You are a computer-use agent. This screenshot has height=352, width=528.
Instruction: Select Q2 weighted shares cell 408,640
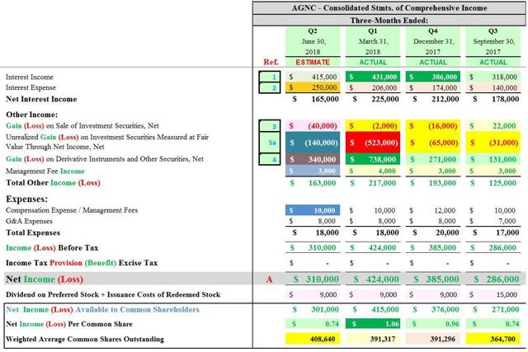(313, 339)
